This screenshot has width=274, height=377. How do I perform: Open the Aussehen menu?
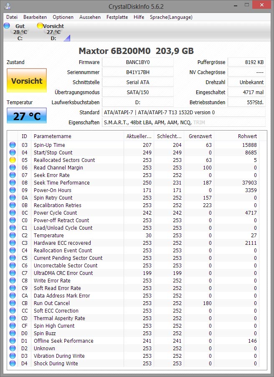coord(90,17)
